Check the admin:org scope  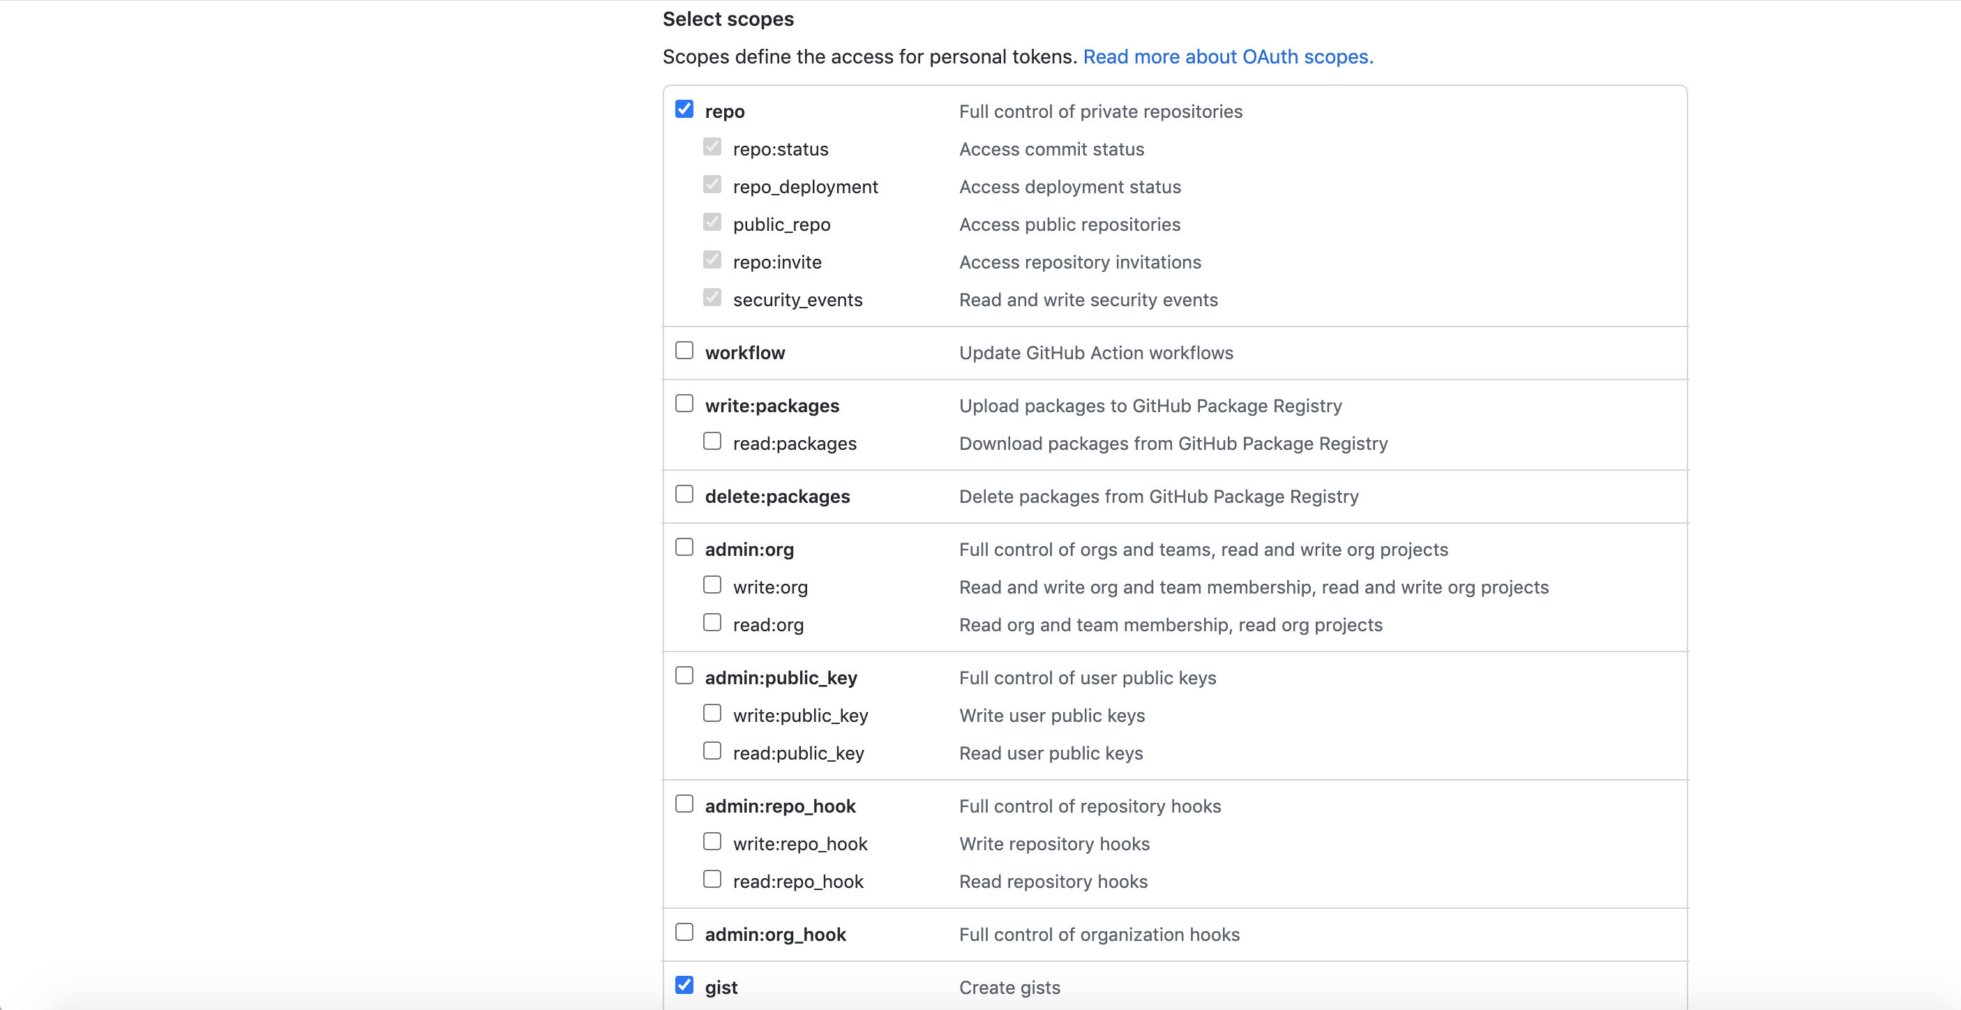point(684,548)
